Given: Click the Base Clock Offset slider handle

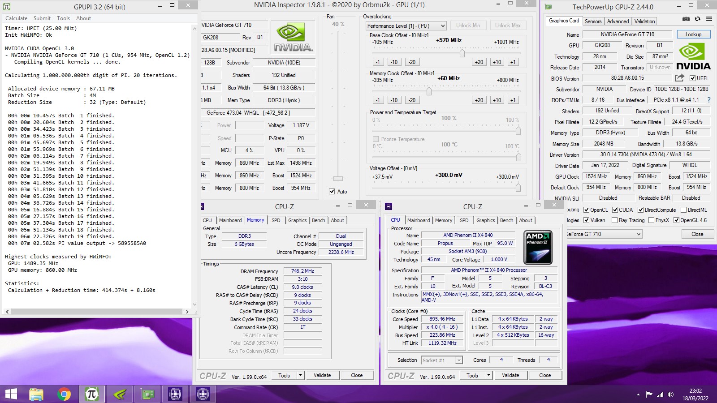Looking at the screenshot, I should pos(462,53).
